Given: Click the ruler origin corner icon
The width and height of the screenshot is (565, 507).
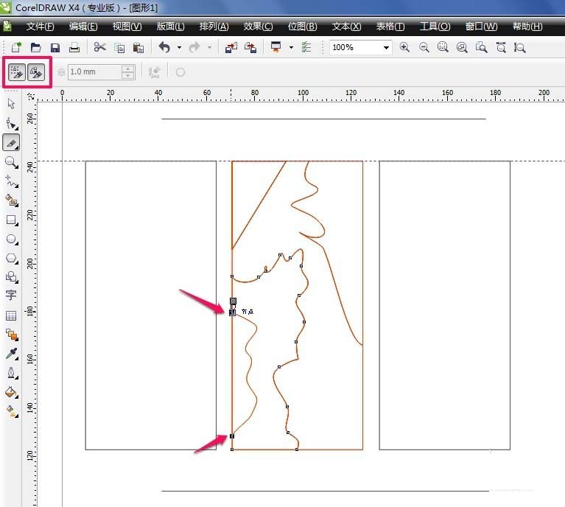Looking at the screenshot, I should [31, 97].
